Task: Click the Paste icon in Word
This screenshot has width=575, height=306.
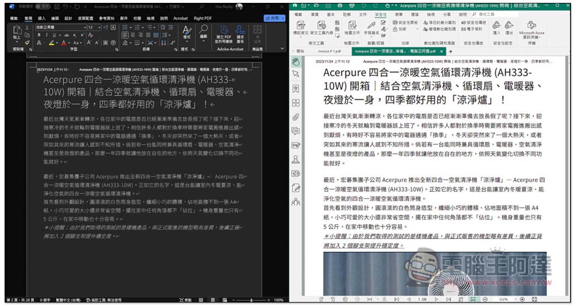Action: click(17, 31)
